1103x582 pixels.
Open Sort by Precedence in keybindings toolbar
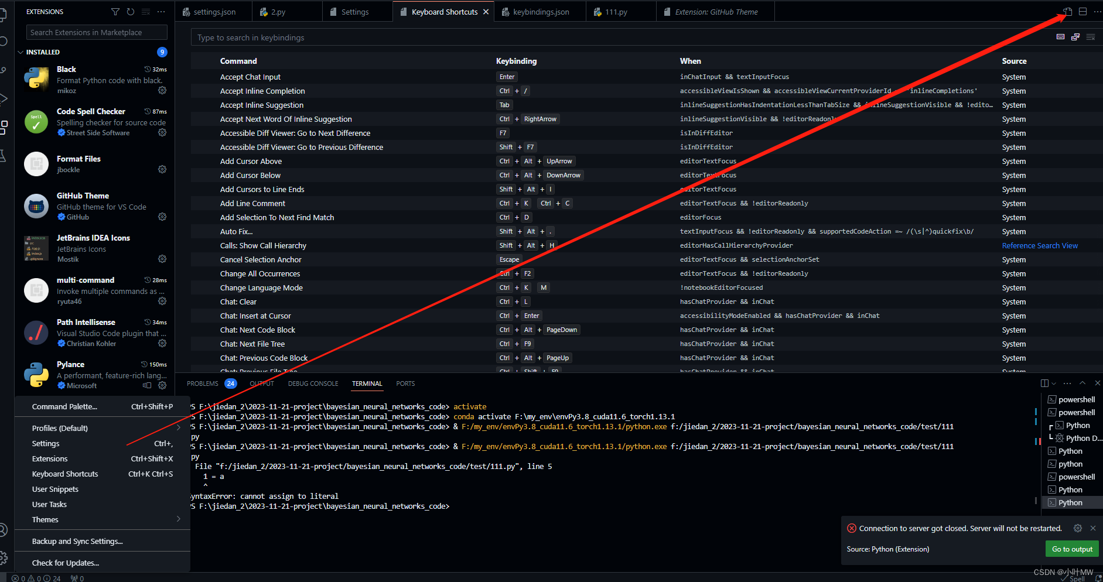[x=1075, y=36]
